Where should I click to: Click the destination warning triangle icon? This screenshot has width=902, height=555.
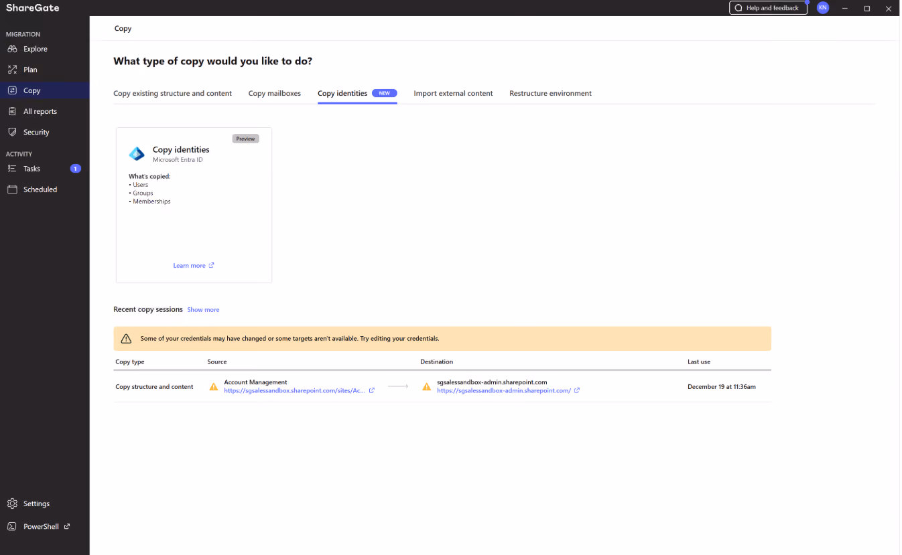(427, 387)
